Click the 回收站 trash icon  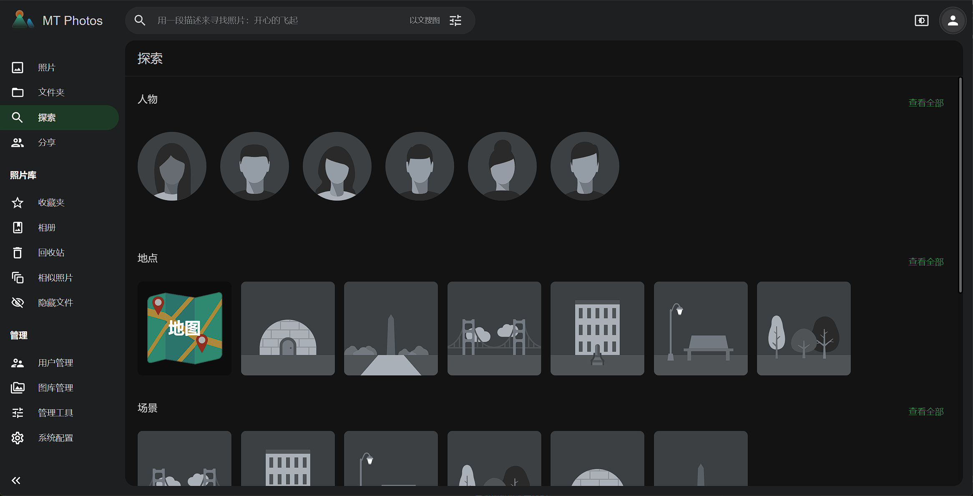(x=18, y=253)
